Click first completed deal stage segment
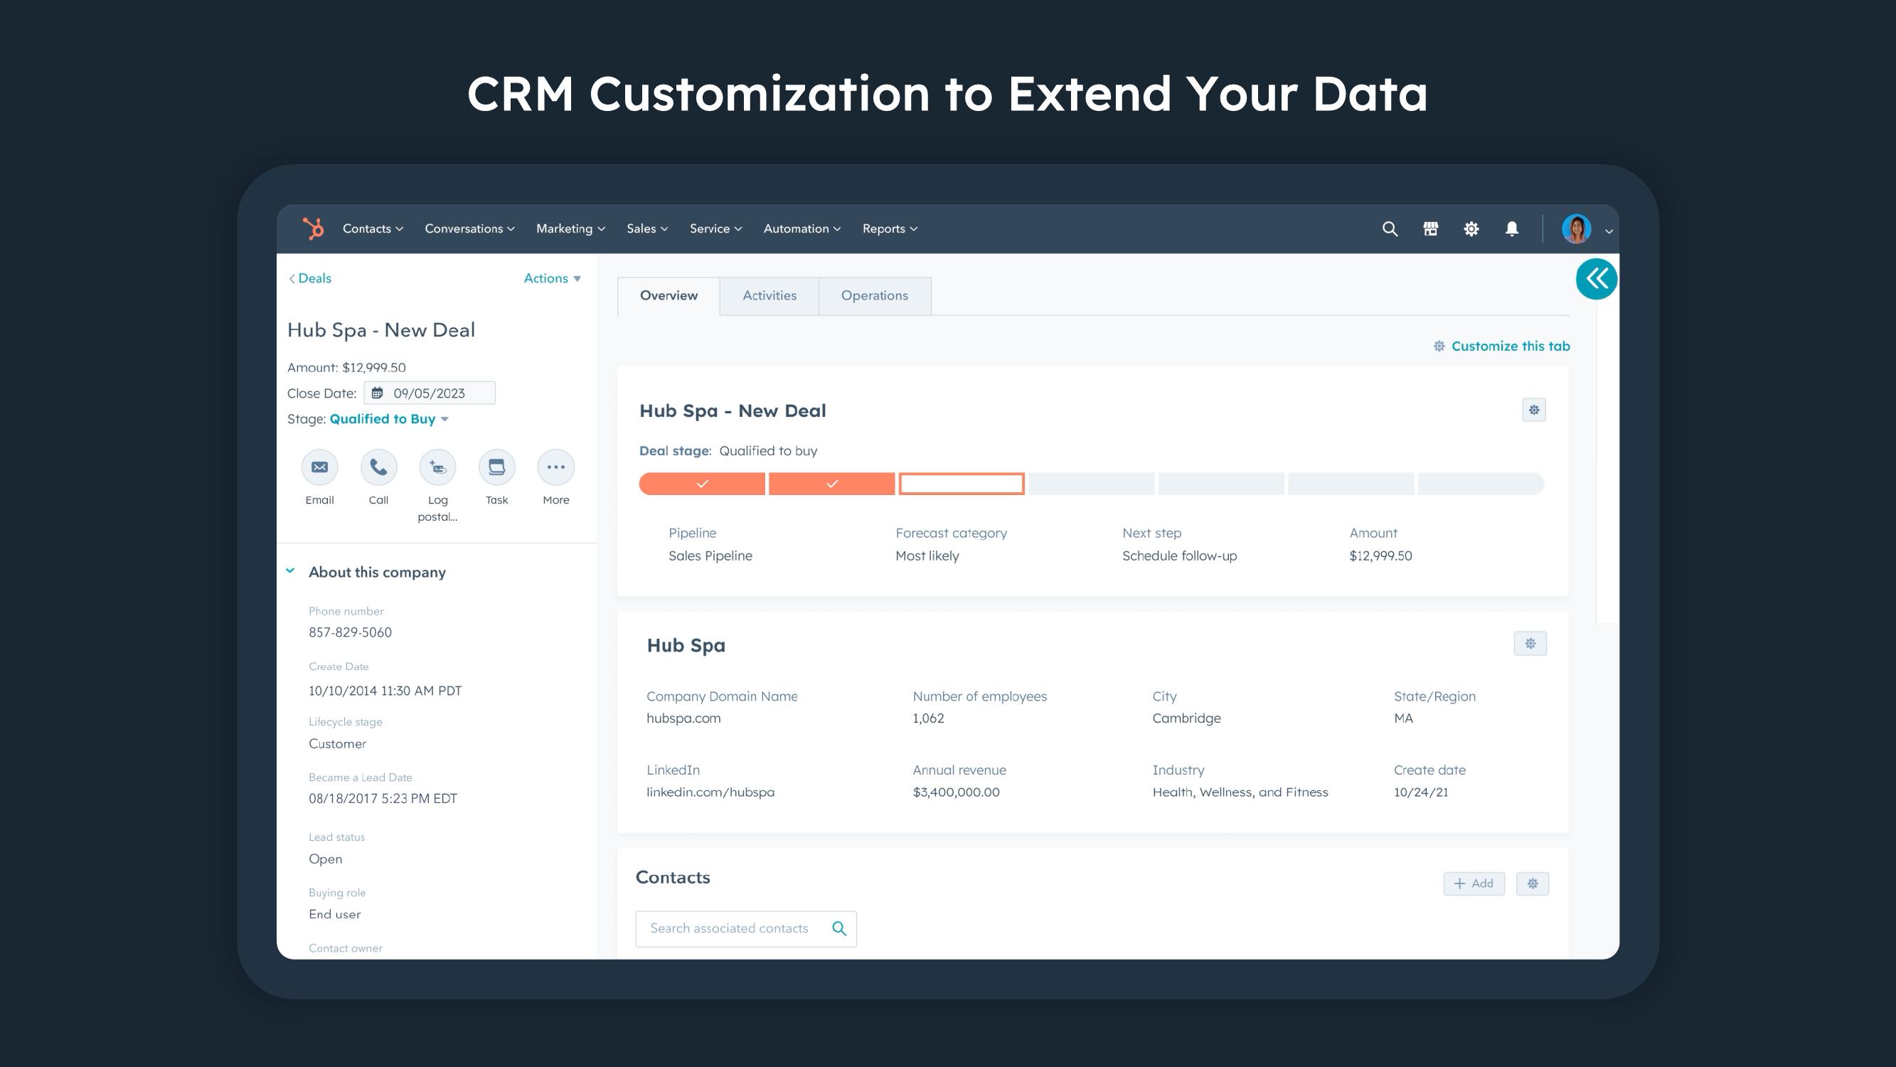The width and height of the screenshot is (1896, 1067). pyautogui.click(x=702, y=484)
